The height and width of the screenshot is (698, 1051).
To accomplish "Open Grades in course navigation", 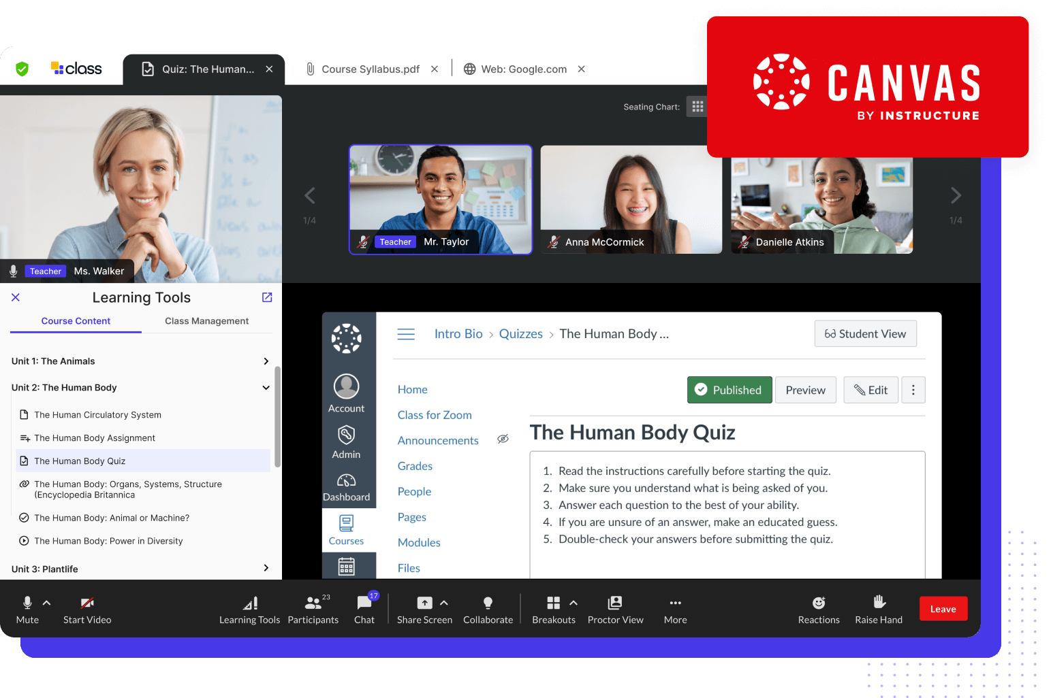I will [x=415, y=466].
